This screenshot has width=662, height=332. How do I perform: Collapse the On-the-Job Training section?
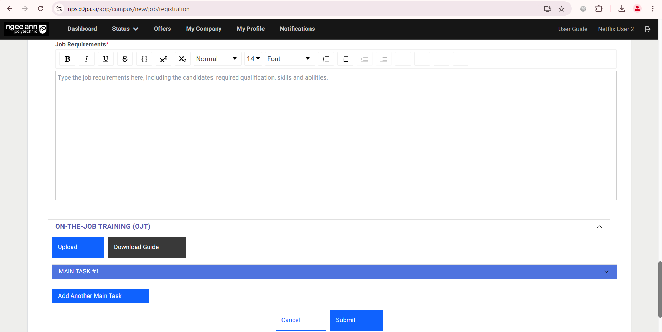click(599, 227)
